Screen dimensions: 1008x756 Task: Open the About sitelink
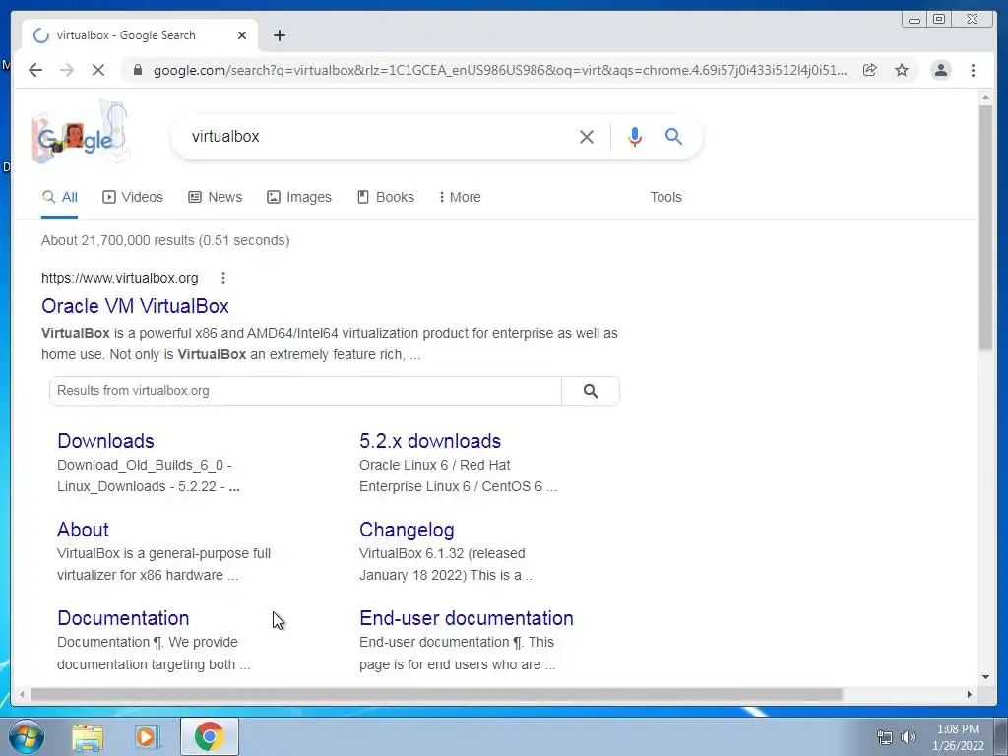coord(83,530)
